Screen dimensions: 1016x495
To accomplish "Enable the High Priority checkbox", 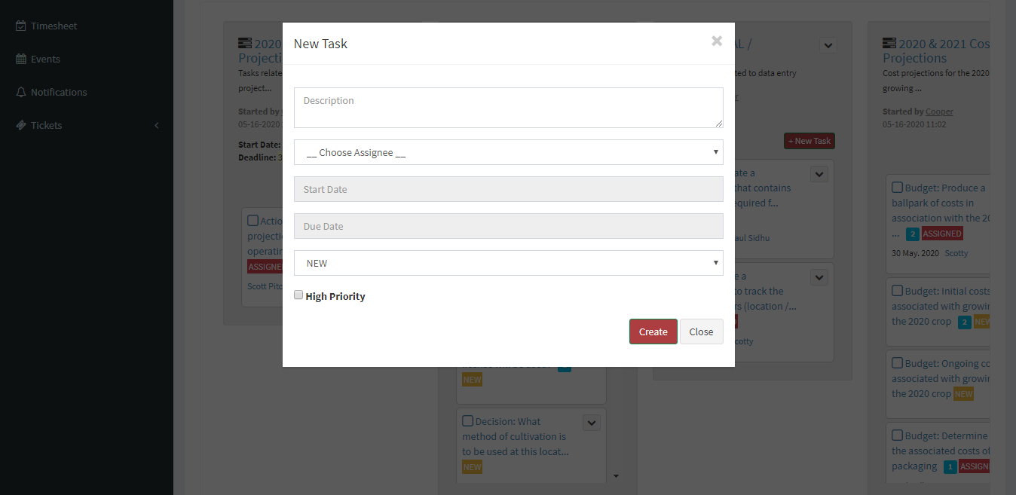I will [x=298, y=295].
